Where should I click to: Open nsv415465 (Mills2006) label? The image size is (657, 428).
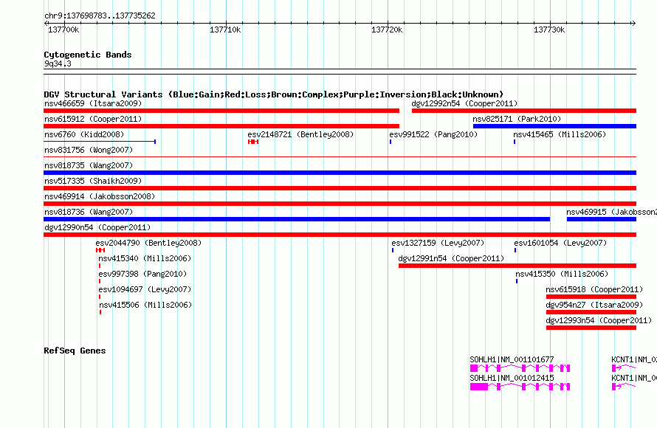point(560,134)
